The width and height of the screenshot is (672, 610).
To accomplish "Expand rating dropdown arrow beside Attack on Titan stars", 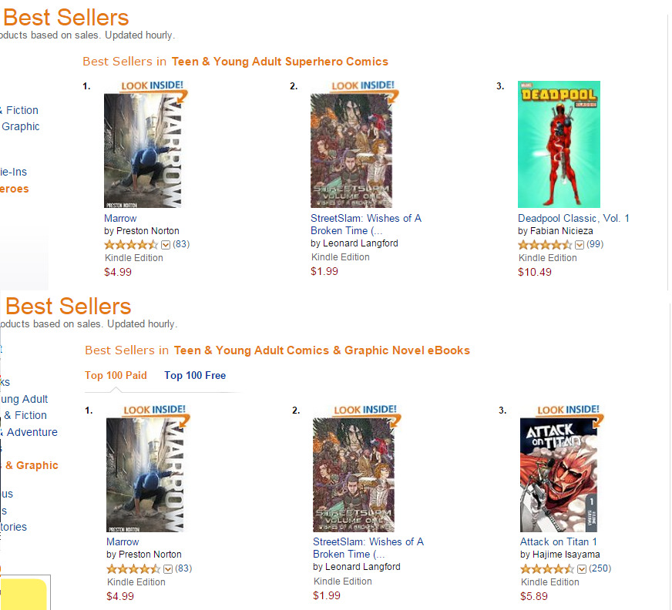I will 582,569.
